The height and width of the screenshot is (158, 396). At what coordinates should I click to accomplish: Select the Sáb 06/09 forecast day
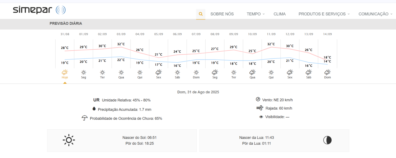[177, 74]
